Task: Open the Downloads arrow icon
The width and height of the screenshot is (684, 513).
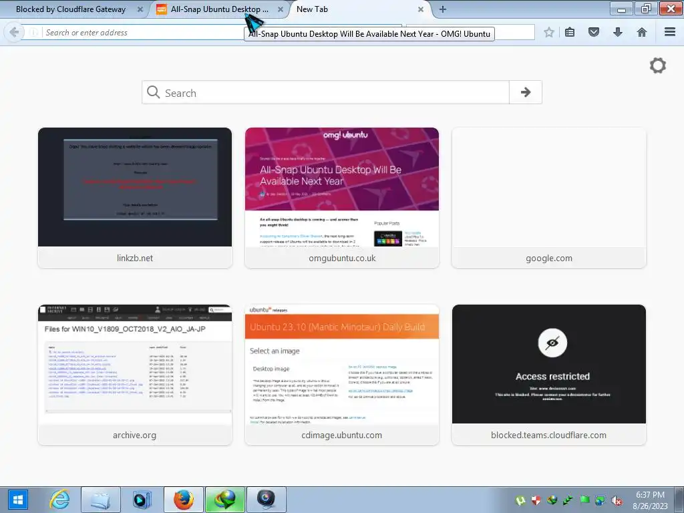Action: (x=618, y=32)
